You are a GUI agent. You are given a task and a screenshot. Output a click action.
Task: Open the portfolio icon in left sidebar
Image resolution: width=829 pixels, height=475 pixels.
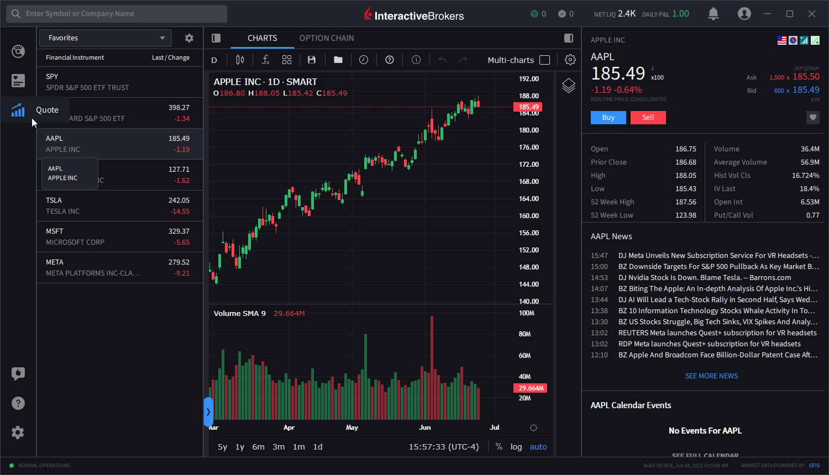[18, 51]
